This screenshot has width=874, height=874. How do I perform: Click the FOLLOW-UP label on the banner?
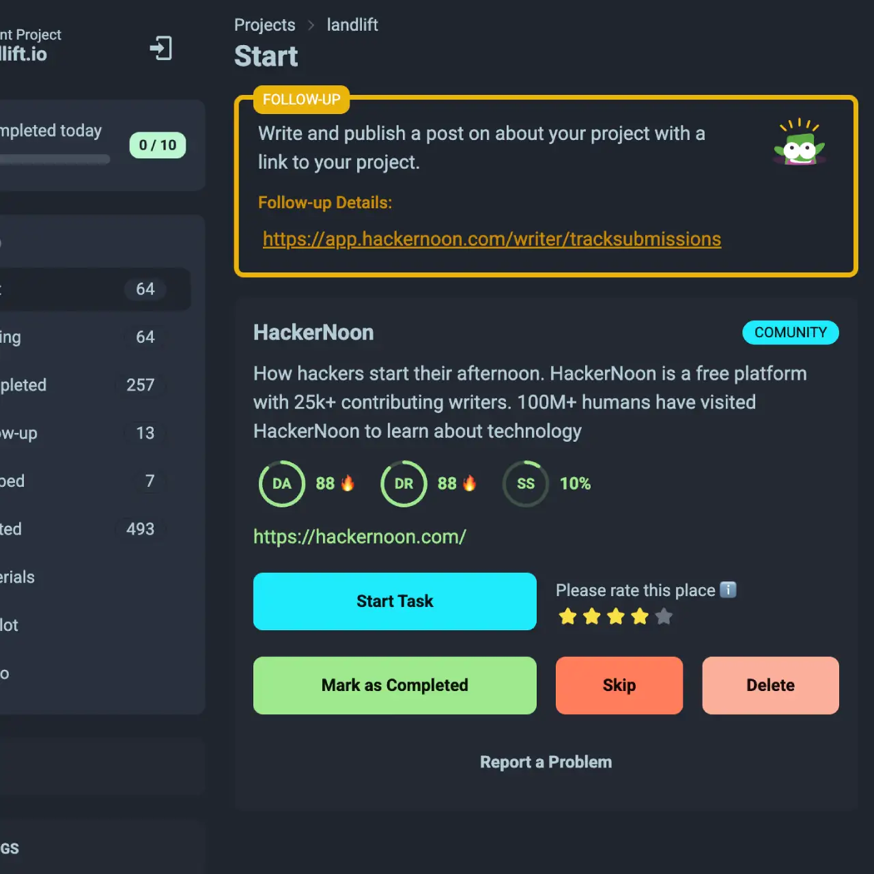pos(301,100)
